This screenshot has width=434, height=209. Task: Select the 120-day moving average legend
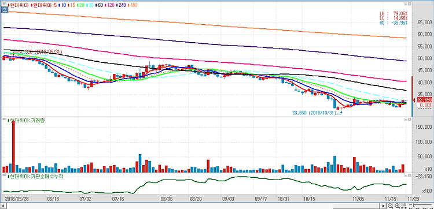110,5
